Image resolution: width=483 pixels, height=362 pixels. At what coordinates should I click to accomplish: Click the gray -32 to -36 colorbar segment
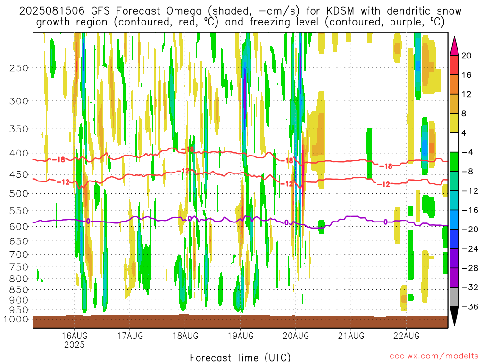tap(454, 297)
